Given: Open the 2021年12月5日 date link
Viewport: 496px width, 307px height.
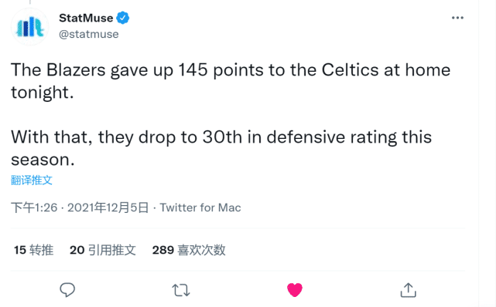Looking at the screenshot, I should coord(108,207).
